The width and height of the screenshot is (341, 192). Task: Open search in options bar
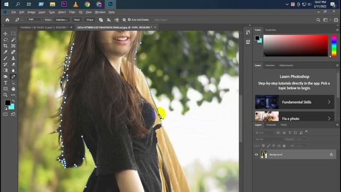(318, 20)
